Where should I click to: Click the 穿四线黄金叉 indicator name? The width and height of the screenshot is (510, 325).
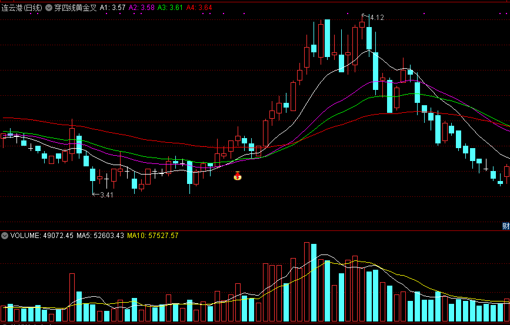pyautogui.click(x=75, y=8)
